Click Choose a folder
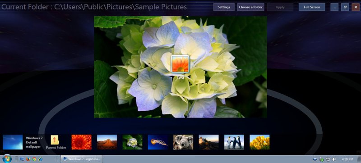Screen dimensions: 361x163 coord(250,7)
